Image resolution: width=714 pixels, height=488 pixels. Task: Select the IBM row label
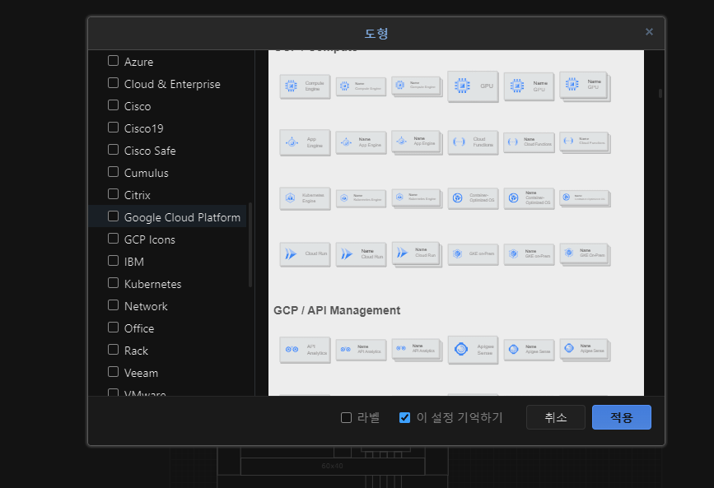pos(134,263)
